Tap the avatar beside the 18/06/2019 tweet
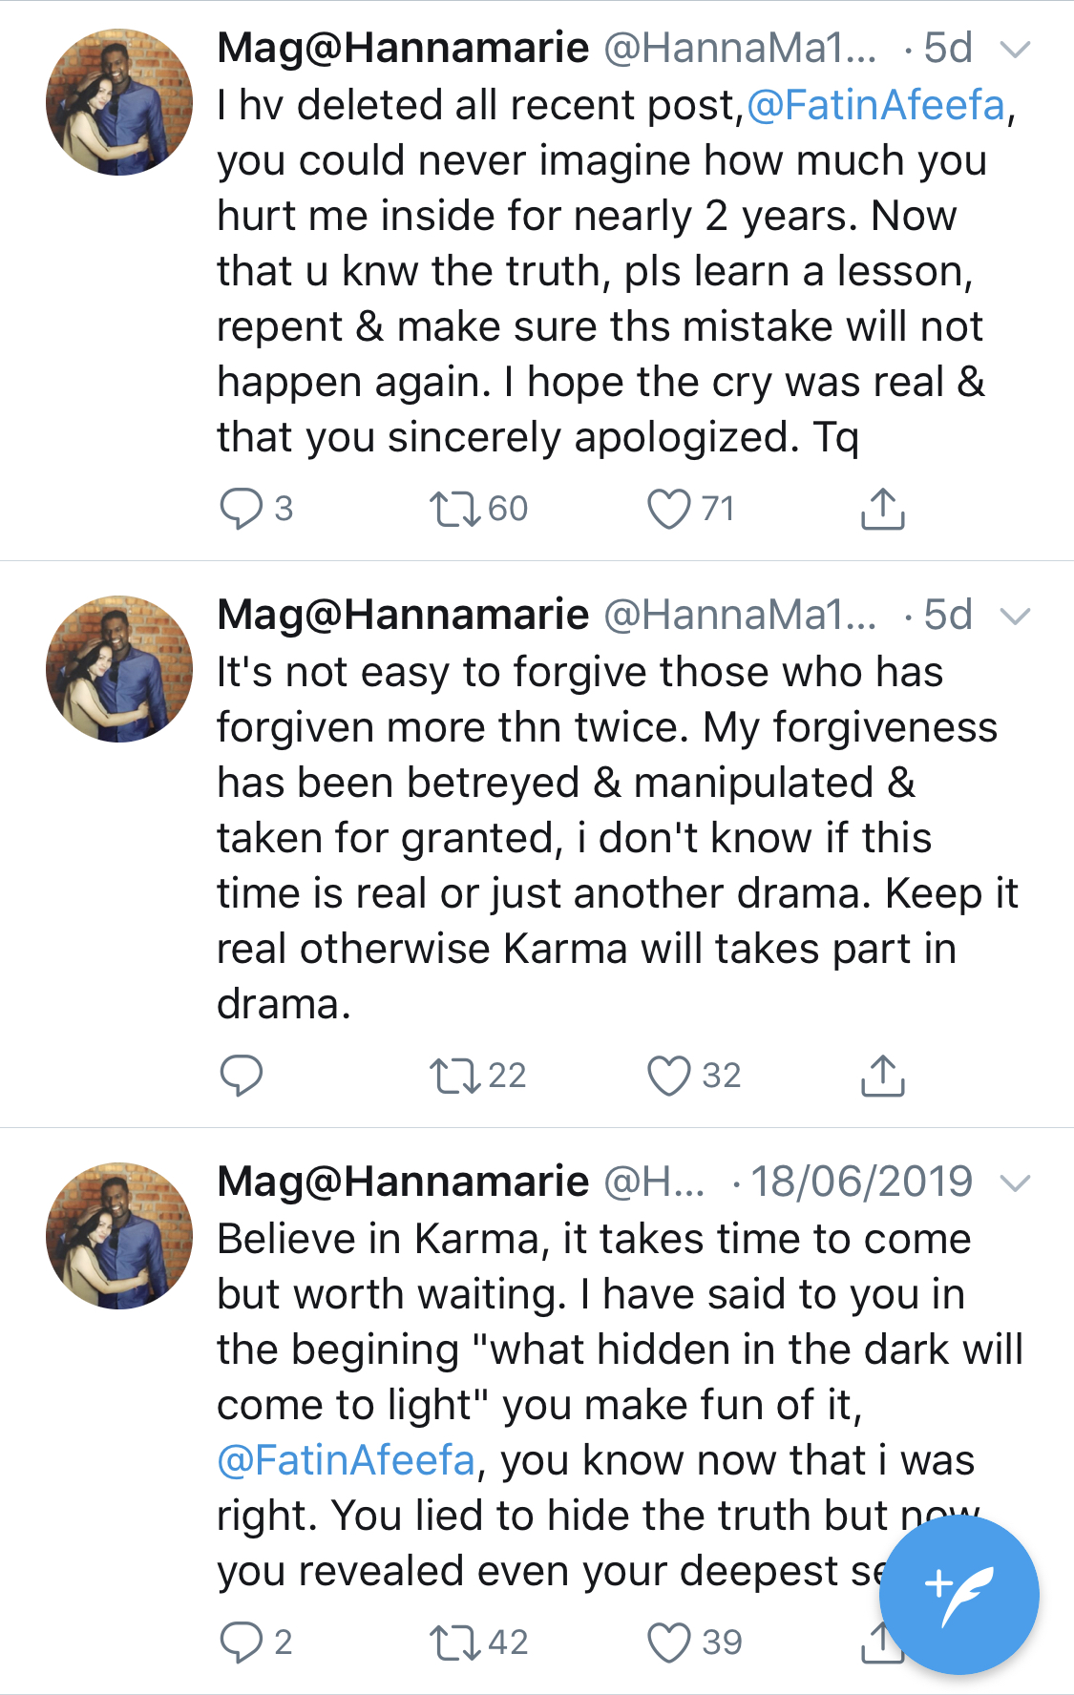Viewport: 1074px width, 1695px height. click(x=119, y=1236)
